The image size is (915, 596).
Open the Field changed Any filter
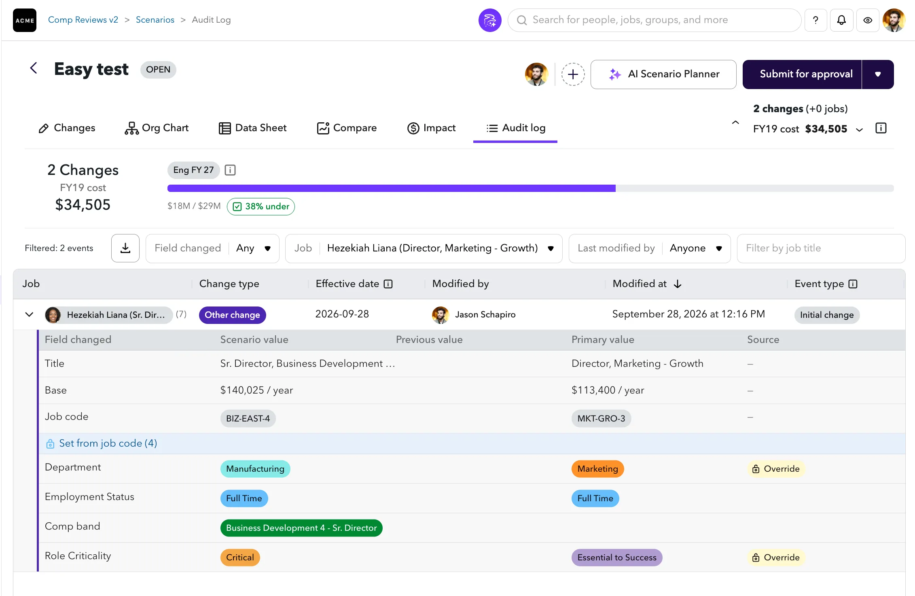212,248
